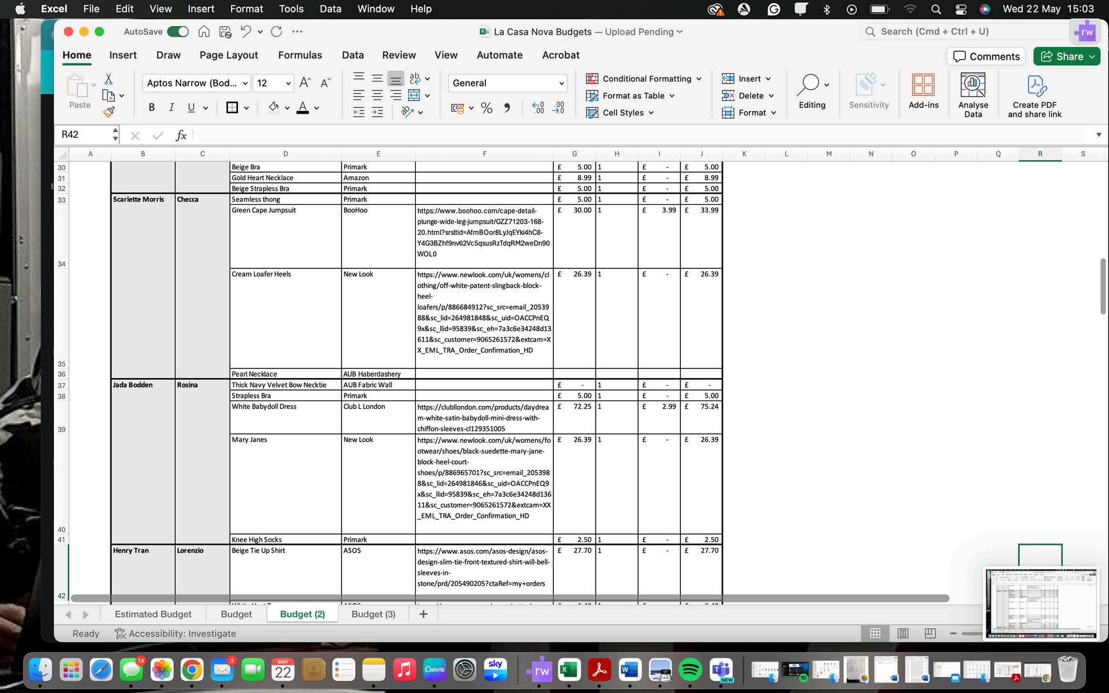
Task: Apply Comma Style number format
Action: (507, 108)
